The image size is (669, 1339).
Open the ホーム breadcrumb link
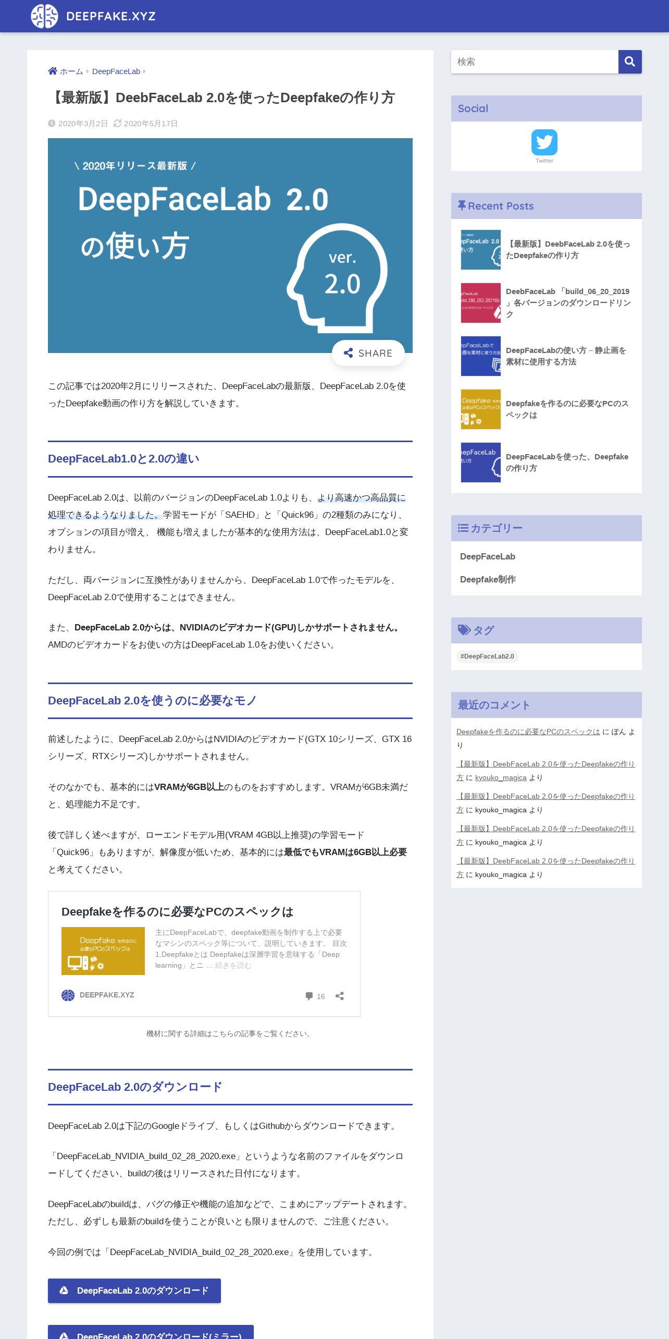click(x=71, y=71)
